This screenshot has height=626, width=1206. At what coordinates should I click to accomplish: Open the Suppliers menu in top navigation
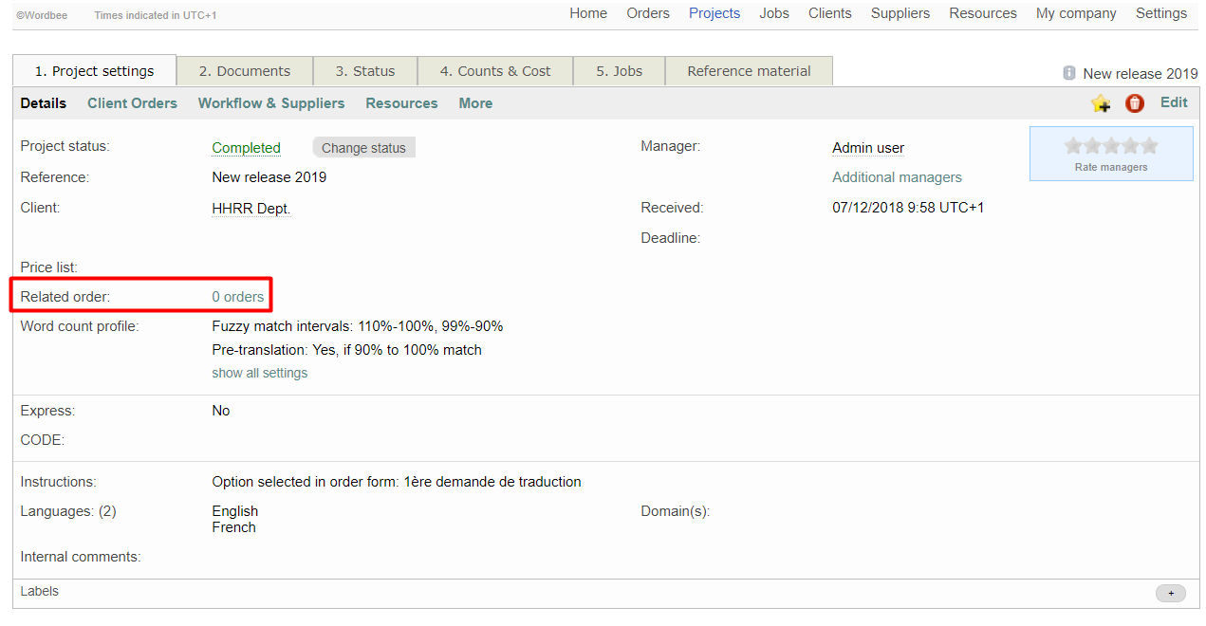pyautogui.click(x=900, y=13)
